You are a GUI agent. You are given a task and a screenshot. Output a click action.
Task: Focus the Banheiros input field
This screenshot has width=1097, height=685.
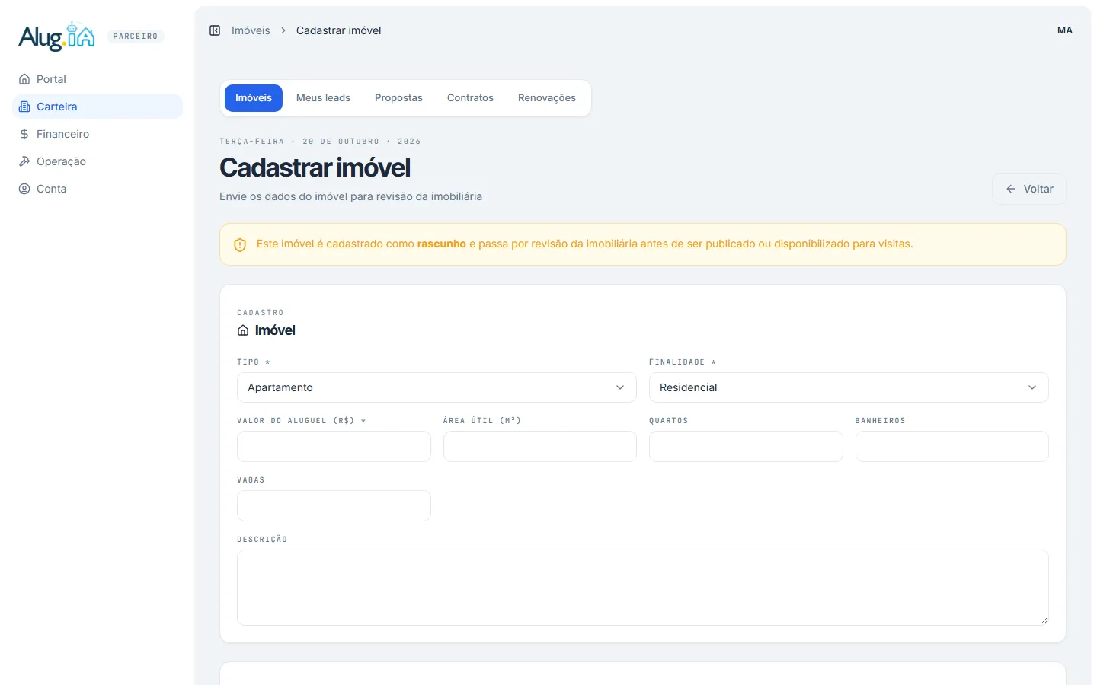click(x=952, y=446)
